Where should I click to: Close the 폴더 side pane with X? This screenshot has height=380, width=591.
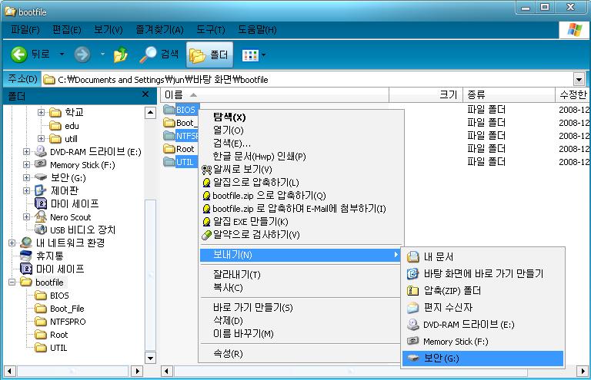click(x=145, y=94)
